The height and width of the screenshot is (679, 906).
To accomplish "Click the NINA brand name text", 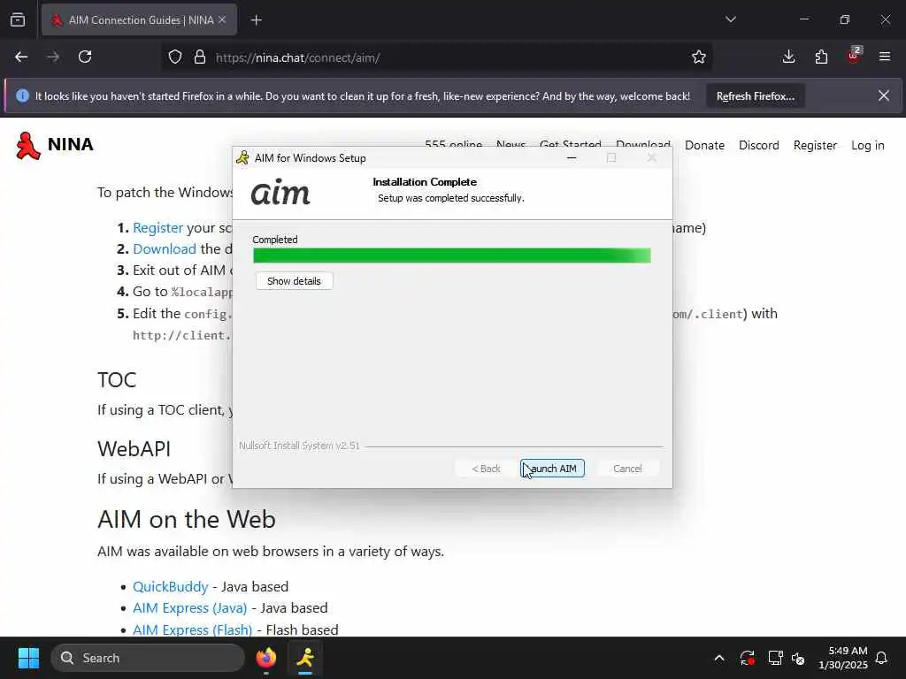I will (x=71, y=144).
